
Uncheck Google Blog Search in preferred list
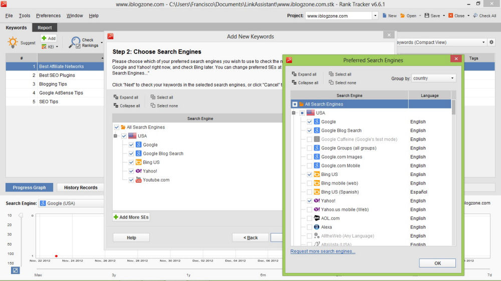pyautogui.click(x=309, y=130)
